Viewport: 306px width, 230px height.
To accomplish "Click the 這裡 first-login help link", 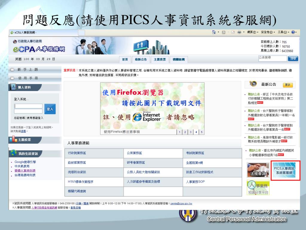I will click(23, 131).
